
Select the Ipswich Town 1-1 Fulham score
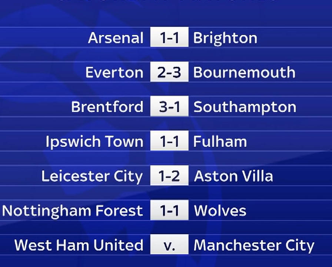tap(169, 140)
